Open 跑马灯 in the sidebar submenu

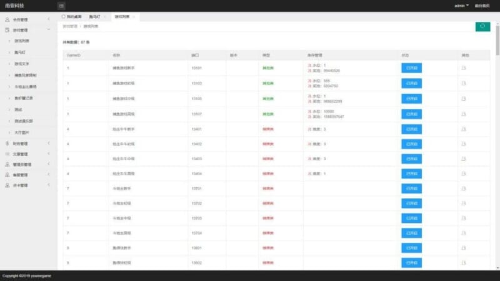tap(20, 52)
